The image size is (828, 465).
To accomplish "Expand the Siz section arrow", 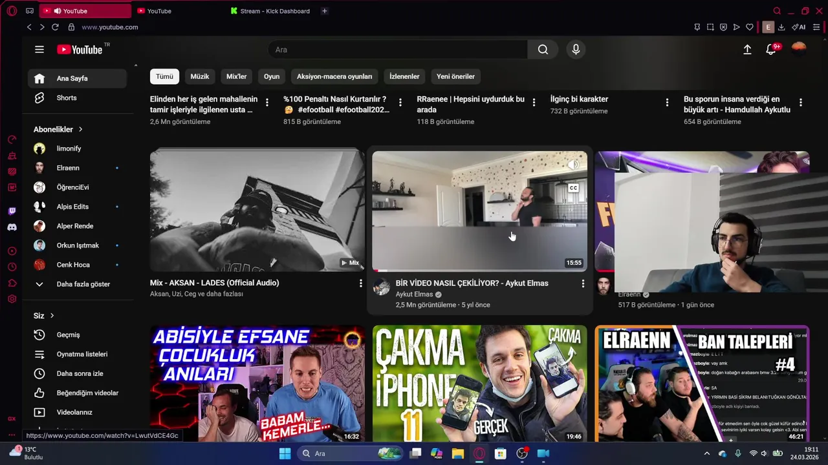I will [x=52, y=316].
